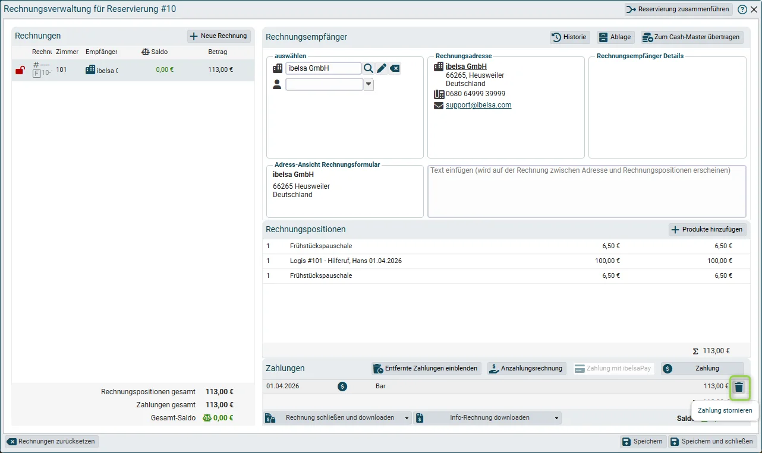The width and height of the screenshot is (762, 453).
Task: Open the Ablage archive
Action: pos(615,37)
